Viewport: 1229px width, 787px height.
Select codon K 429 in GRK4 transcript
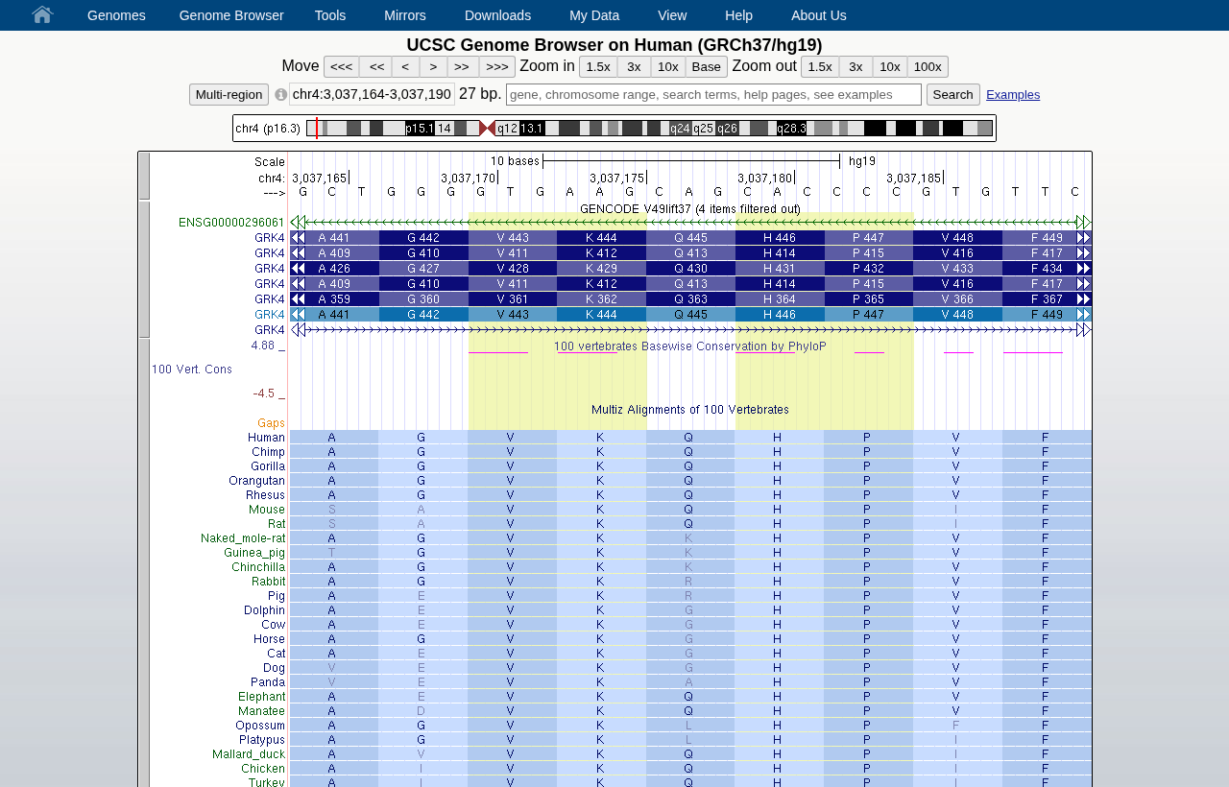pyautogui.click(x=601, y=269)
